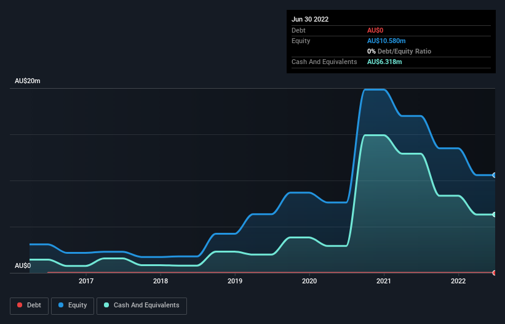Click the AU$20m y-axis label
The height and width of the screenshot is (324, 505).
[x=28, y=81]
